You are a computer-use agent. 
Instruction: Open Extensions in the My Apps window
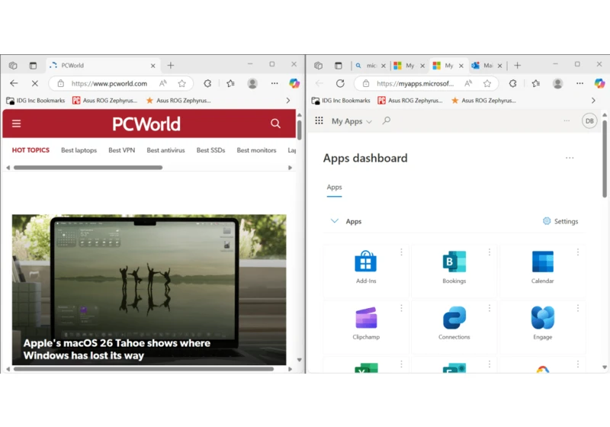click(x=513, y=83)
